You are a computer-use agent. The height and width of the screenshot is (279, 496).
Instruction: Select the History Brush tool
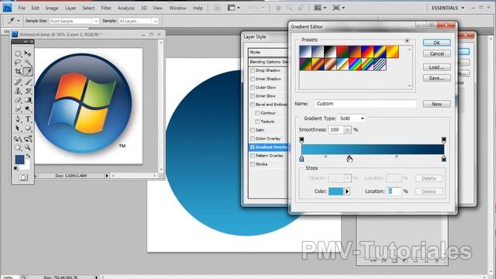pyautogui.click(x=28, y=91)
